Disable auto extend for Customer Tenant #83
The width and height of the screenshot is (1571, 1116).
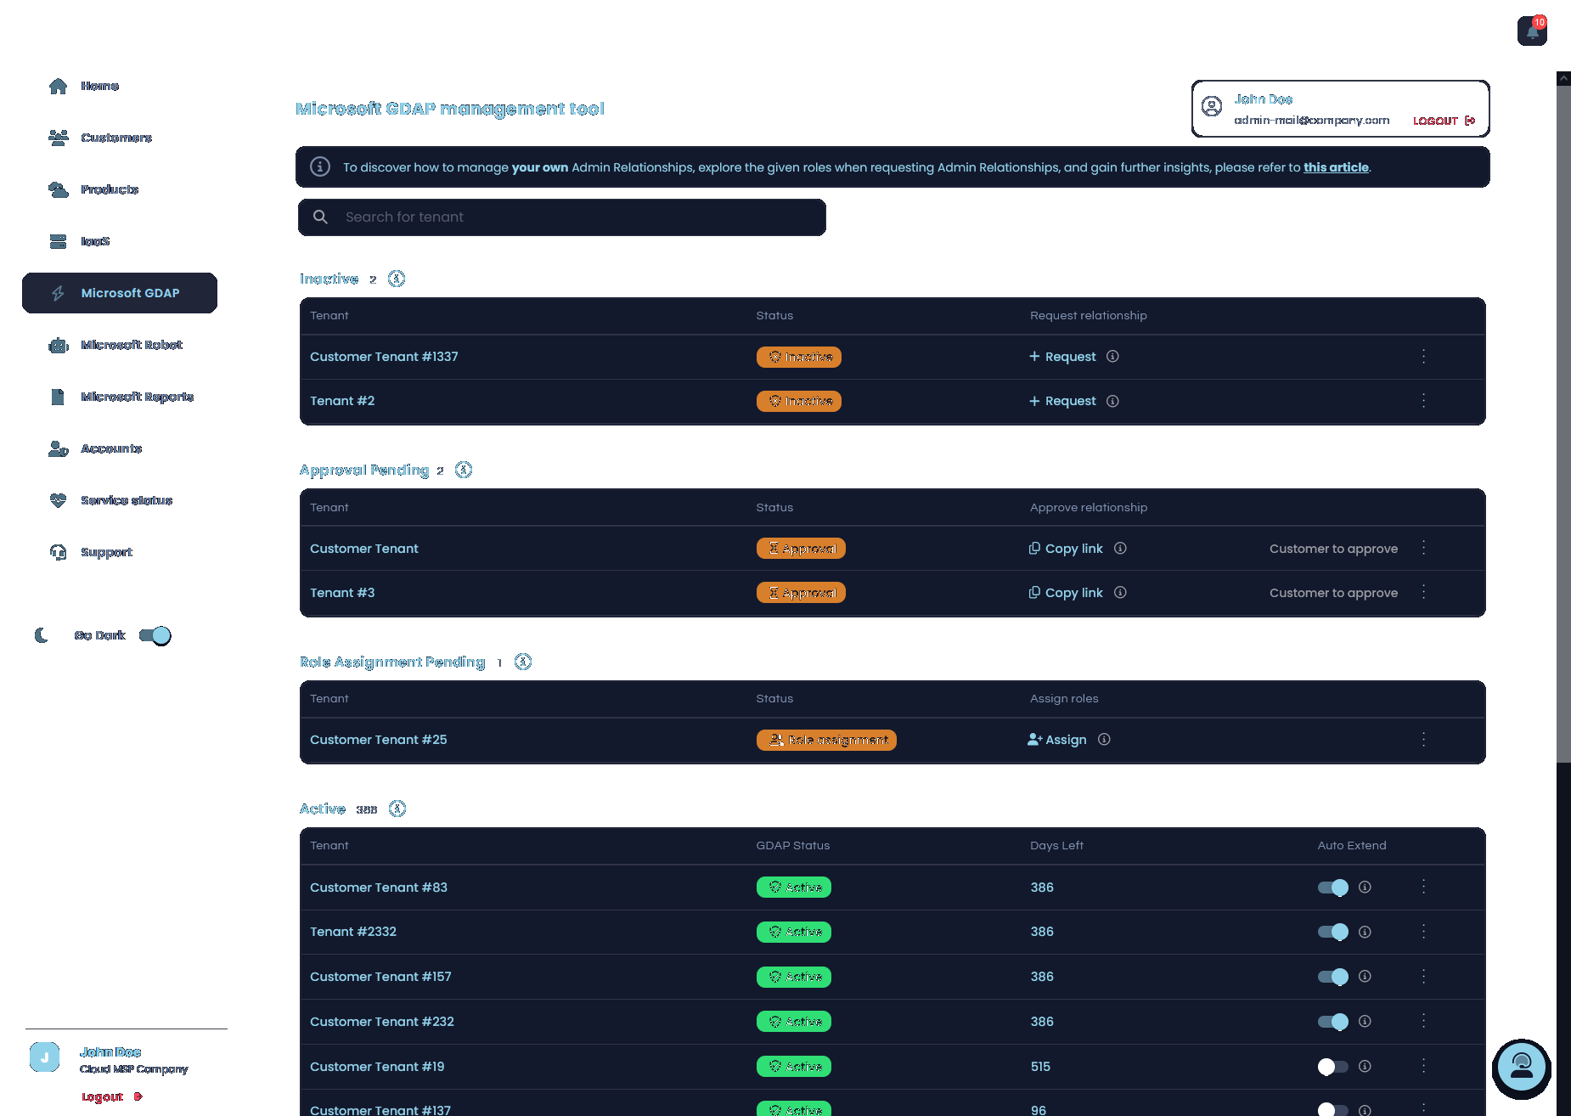pos(1333,887)
